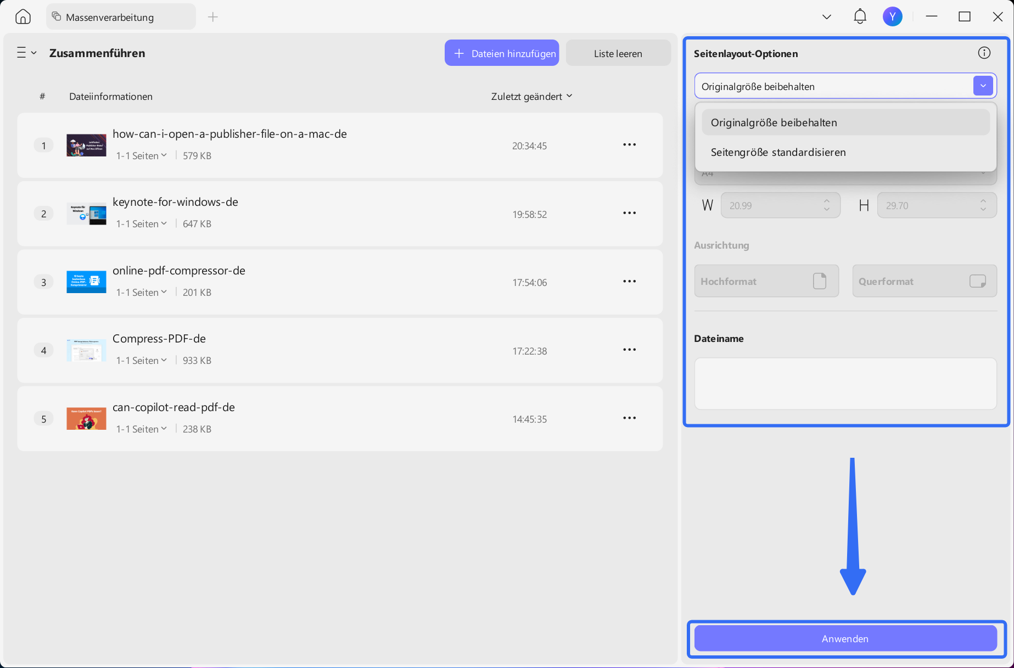Screen dimensions: 1014x668
Task: Click the 20:34:45 timestamp
Action: pos(529,146)
